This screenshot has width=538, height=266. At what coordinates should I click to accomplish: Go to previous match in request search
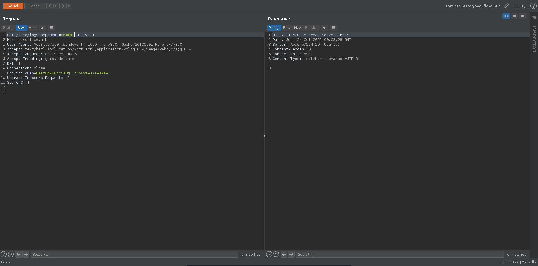tap(19, 254)
